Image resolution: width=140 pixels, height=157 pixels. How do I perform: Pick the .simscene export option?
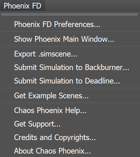(70, 54)
